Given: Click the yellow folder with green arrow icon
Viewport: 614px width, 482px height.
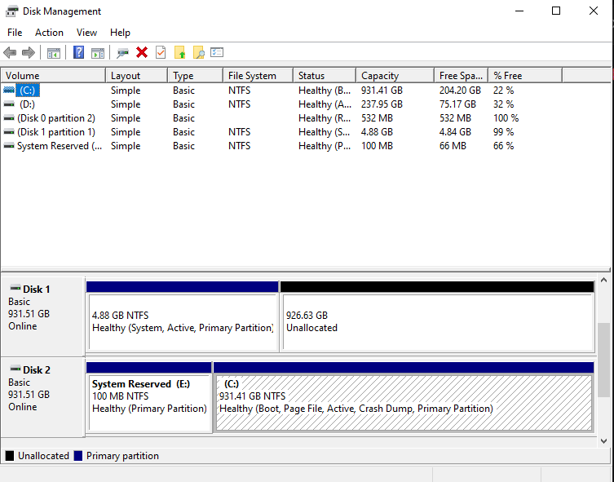Looking at the screenshot, I should click(x=179, y=52).
